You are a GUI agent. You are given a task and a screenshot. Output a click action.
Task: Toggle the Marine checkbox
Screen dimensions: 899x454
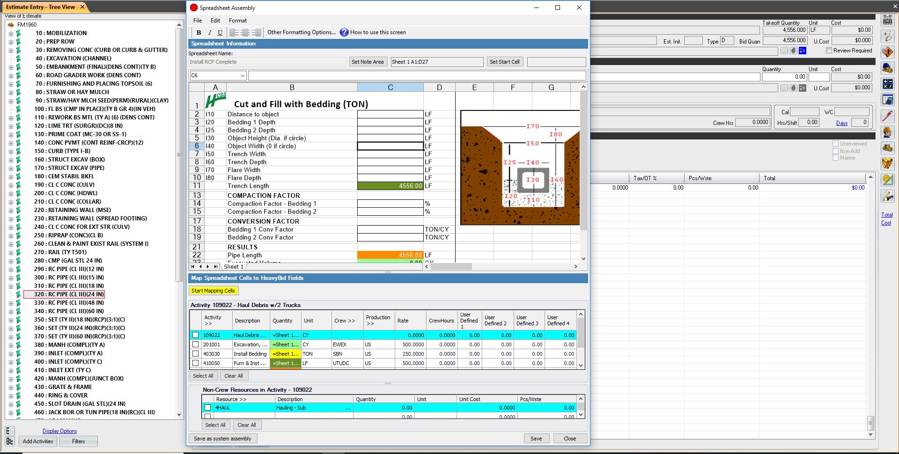click(835, 158)
